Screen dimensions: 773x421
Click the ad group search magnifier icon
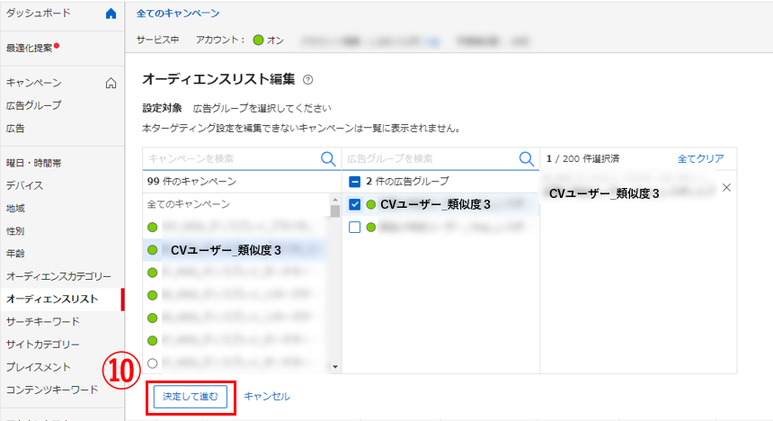[x=527, y=158]
